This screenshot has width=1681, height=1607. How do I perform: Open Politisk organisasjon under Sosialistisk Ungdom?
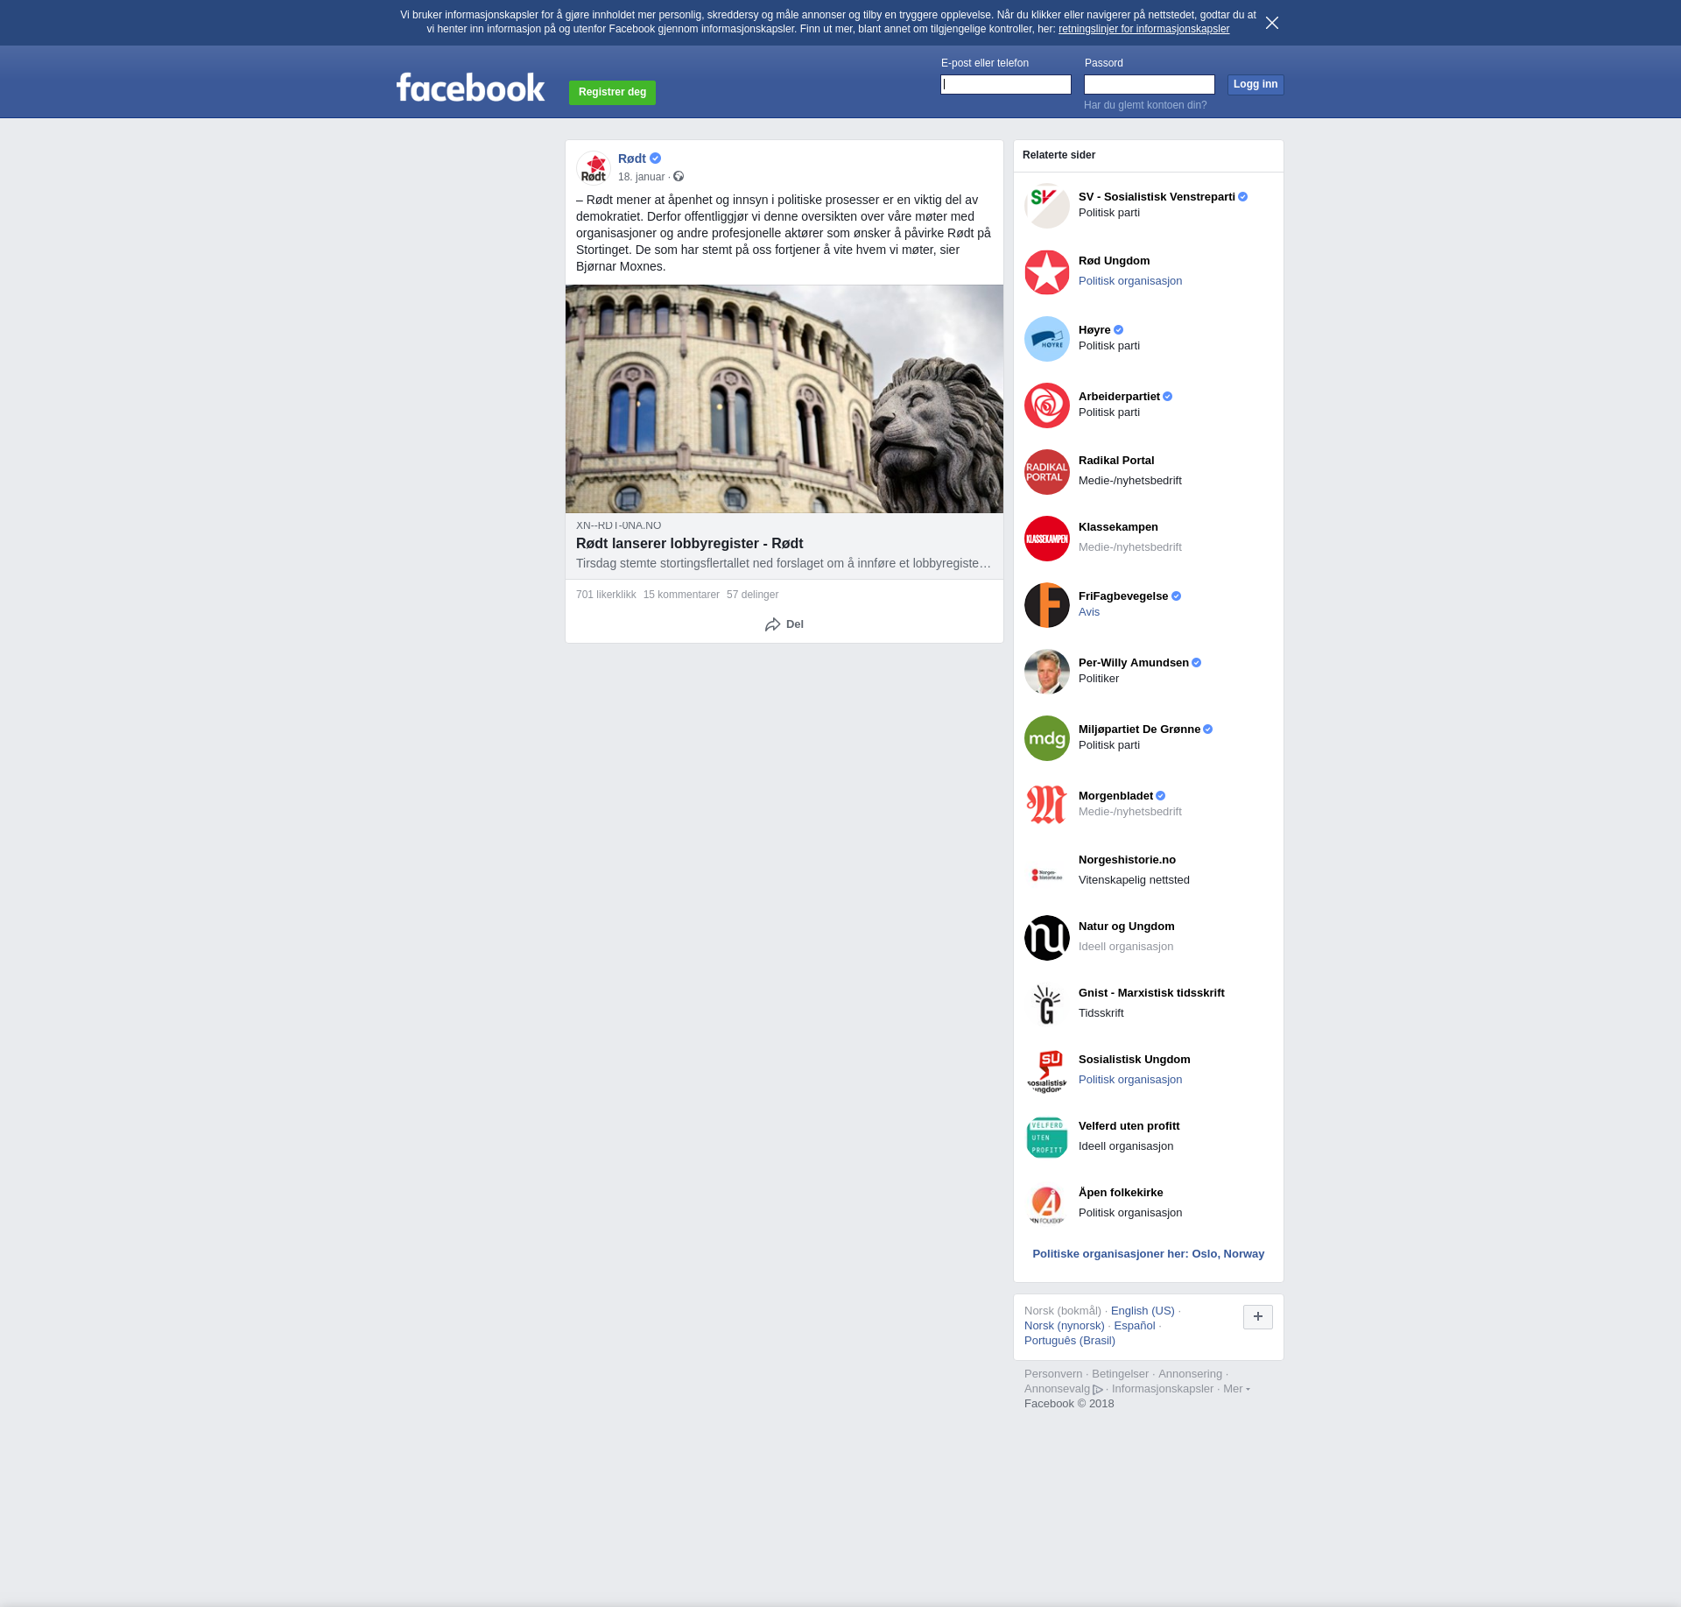pyautogui.click(x=1130, y=1080)
